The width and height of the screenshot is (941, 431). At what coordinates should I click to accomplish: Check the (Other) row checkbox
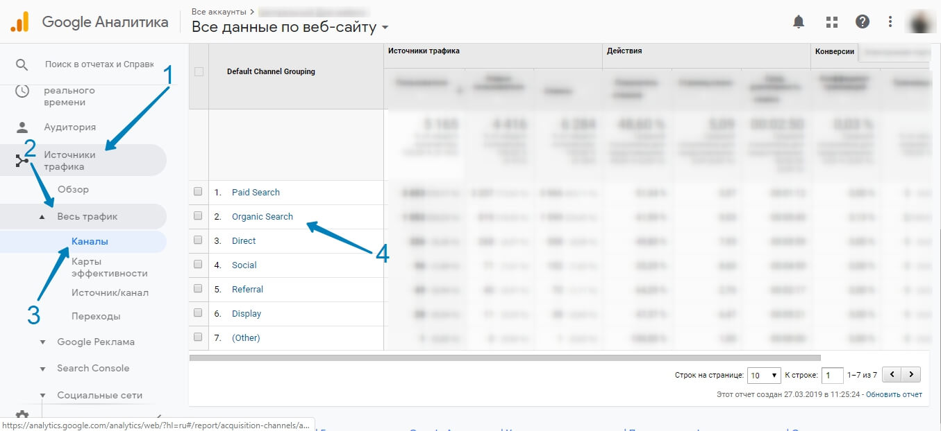[199, 337]
